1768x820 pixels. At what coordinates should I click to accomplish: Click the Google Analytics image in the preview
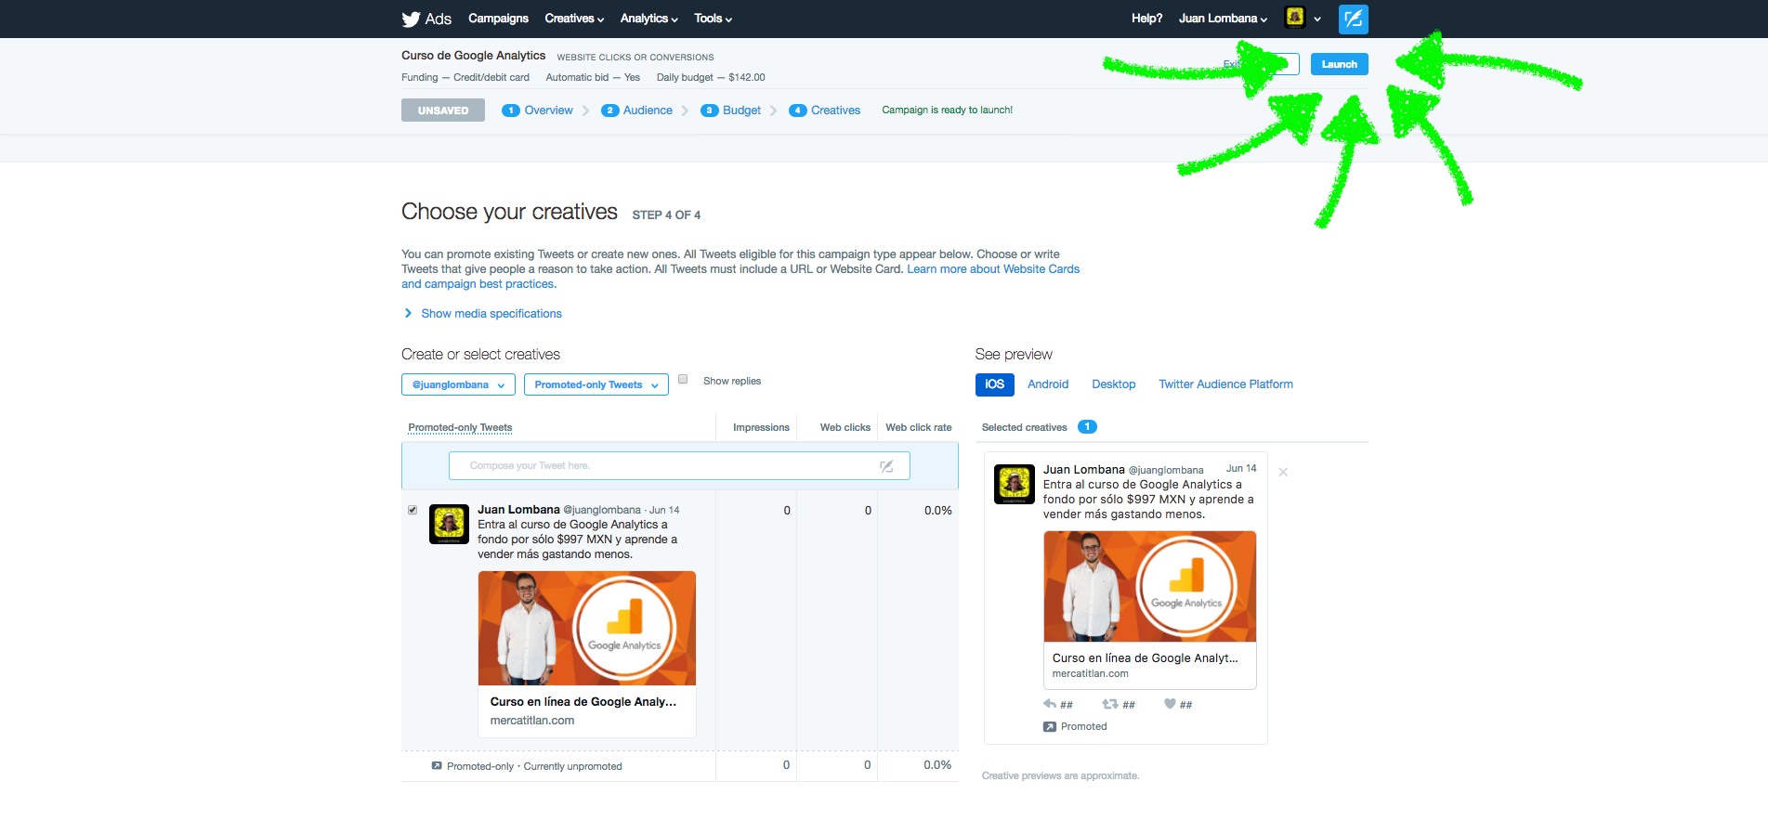(1149, 587)
